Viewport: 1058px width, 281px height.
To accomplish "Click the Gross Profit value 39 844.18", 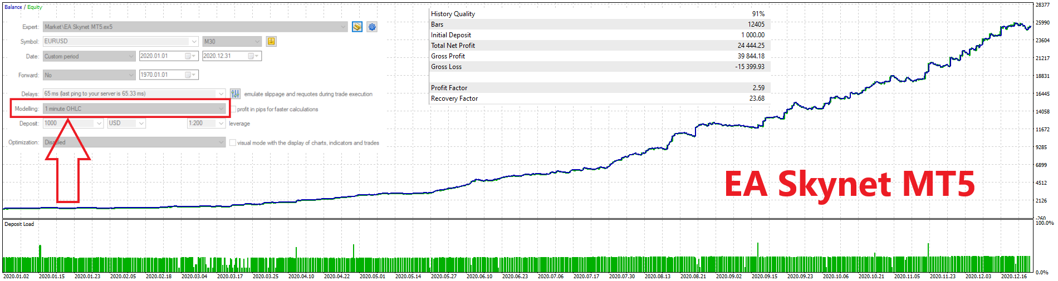I will click(x=751, y=56).
